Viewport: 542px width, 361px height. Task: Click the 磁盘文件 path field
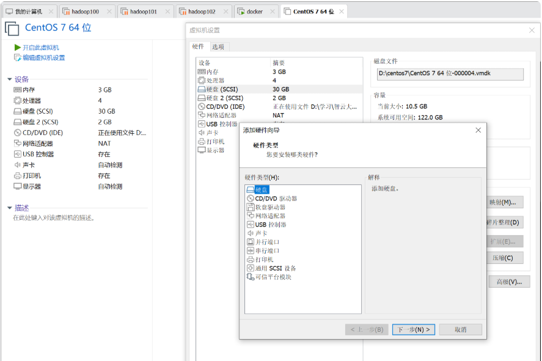[450, 74]
